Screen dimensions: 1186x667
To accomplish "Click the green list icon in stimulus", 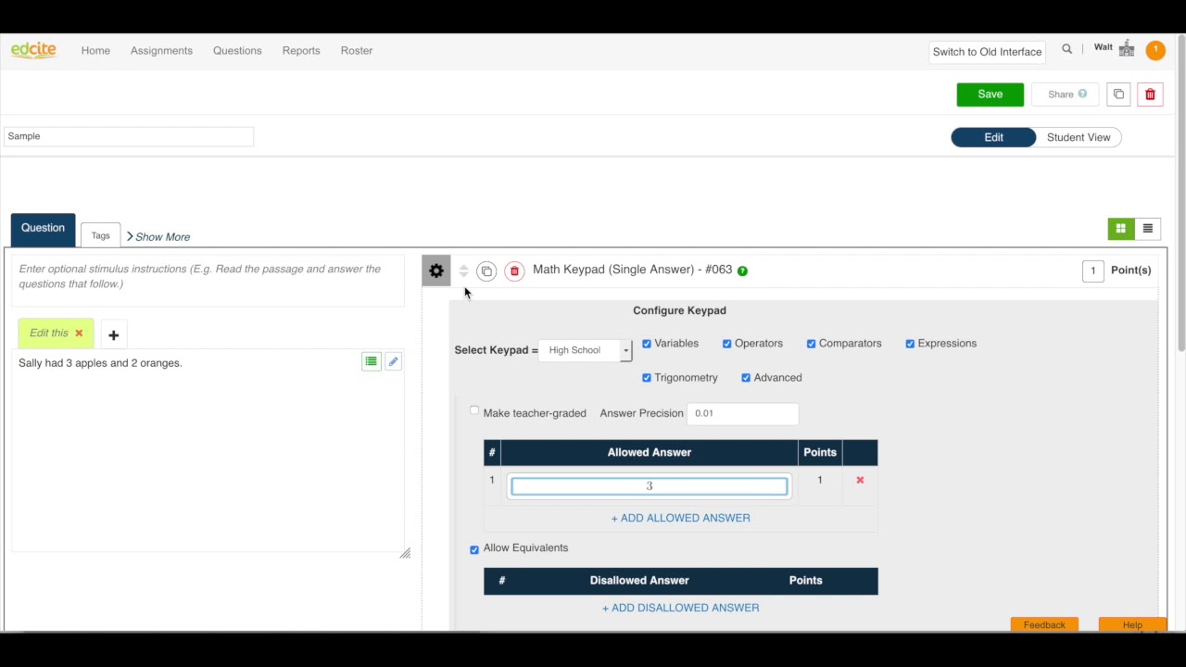I will pyautogui.click(x=371, y=361).
